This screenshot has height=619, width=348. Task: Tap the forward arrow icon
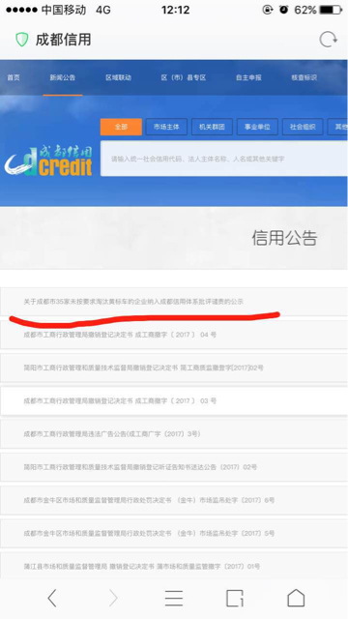pyautogui.click(x=114, y=598)
